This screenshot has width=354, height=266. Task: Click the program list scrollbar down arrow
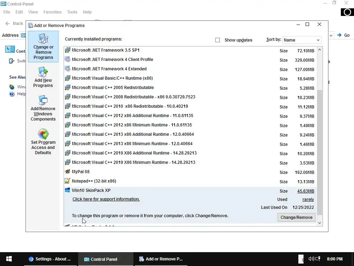(x=319, y=223)
